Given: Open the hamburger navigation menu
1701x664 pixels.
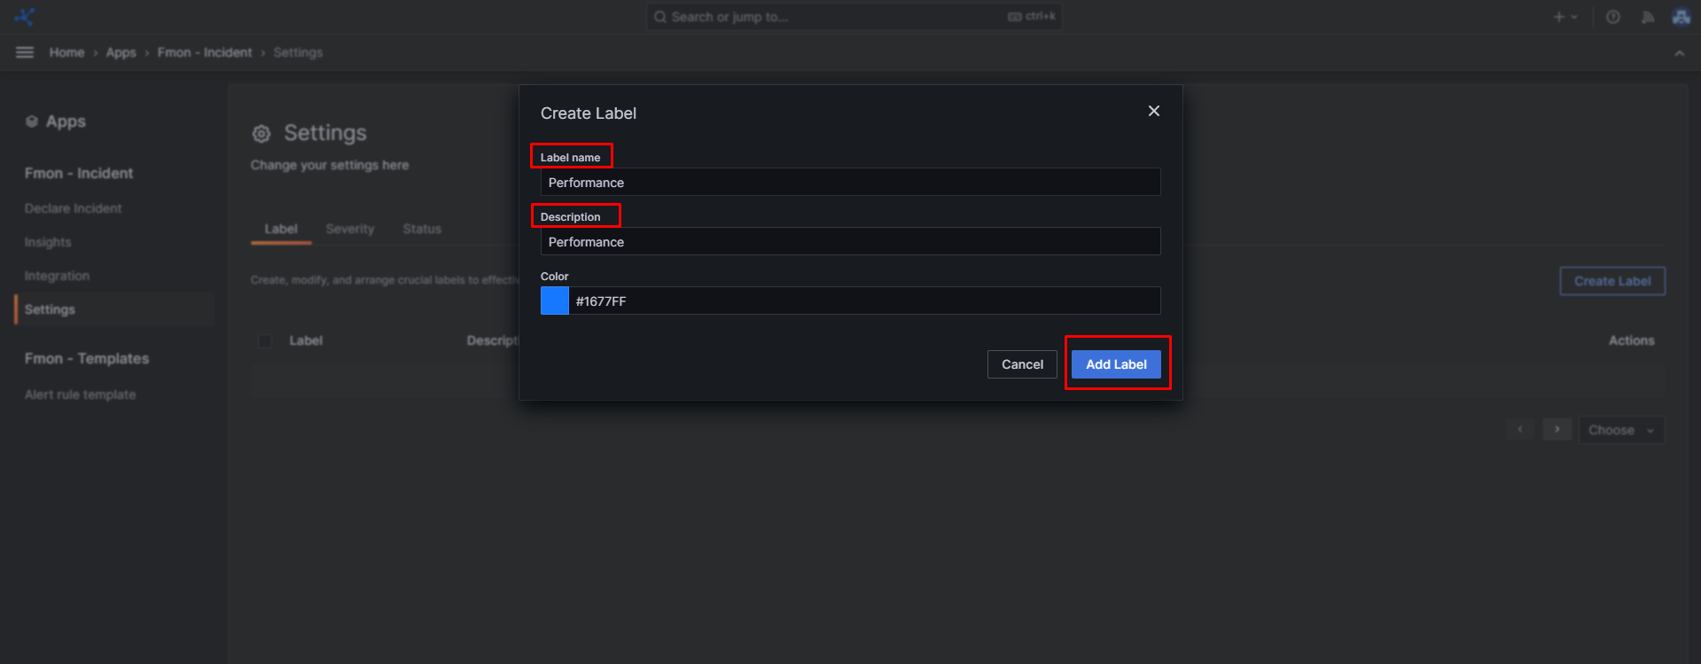Looking at the screenshot, I should [x=25, y=52].
